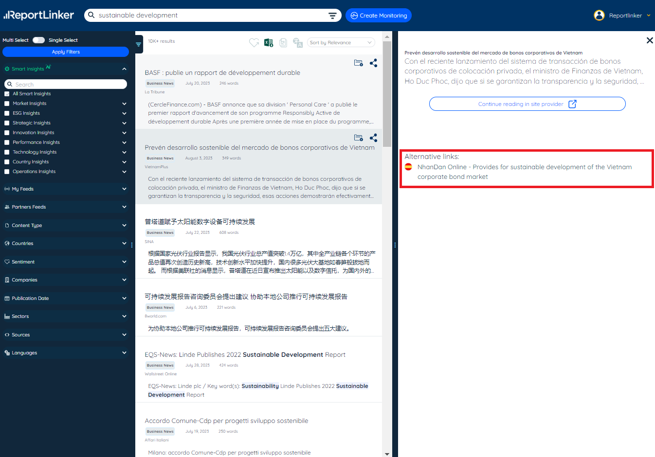This screenshot has width=655, height=457.
Task: Click the Apply Filters button
Action: (66, 52)
